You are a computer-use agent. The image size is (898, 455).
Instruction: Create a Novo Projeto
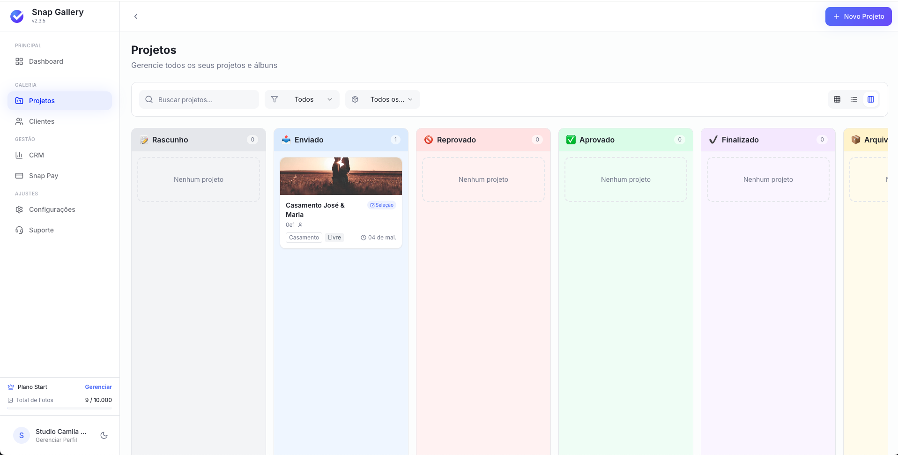[858, 16]
